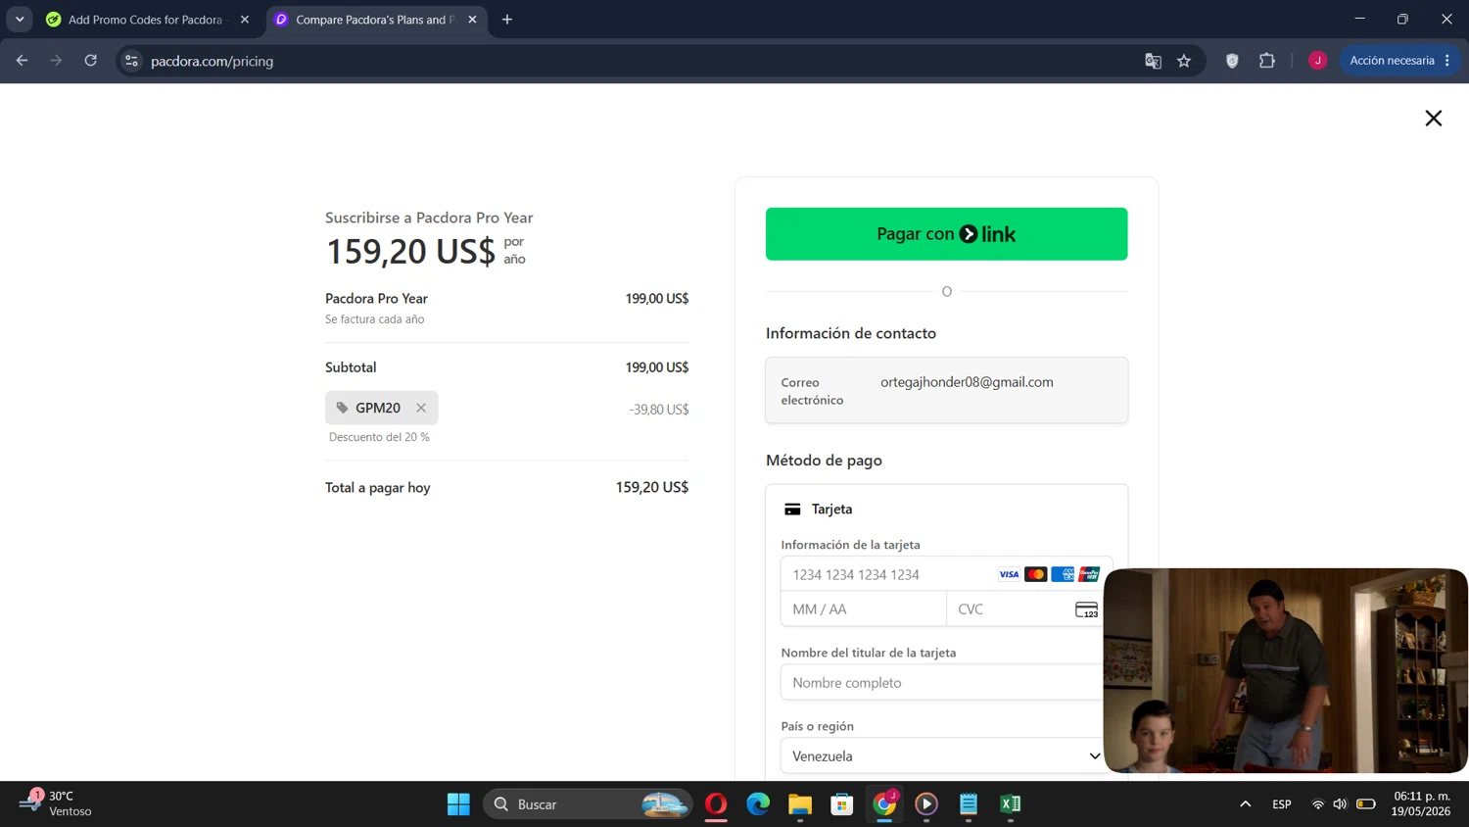
Task: Click the Descuento del 20 % text
Action: [379, 437]
